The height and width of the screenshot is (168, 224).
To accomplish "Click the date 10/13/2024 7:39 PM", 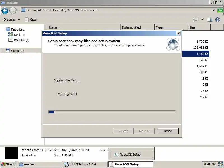I will (75, 150).
